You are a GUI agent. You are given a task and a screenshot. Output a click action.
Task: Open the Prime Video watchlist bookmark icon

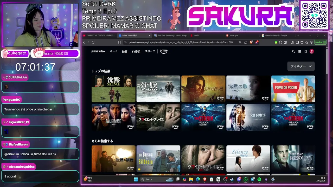coord(305,51)
